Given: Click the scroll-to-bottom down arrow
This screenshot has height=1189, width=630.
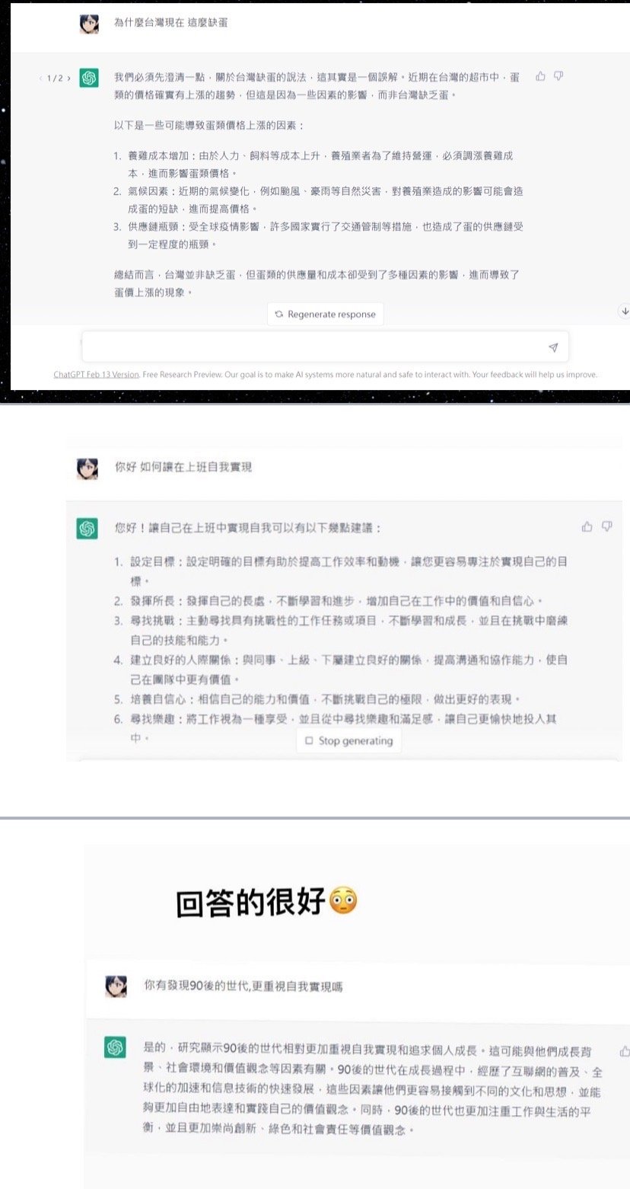Looking at the screenshot, I should point(624,311).
